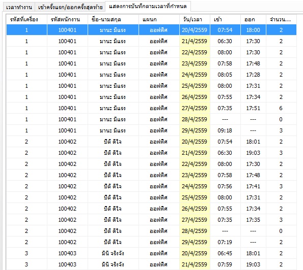Sort by รหัสที่เครื่อง column header
Image resolution: width=303 pixels, height=270 pixels.
[x=26, y=19]
